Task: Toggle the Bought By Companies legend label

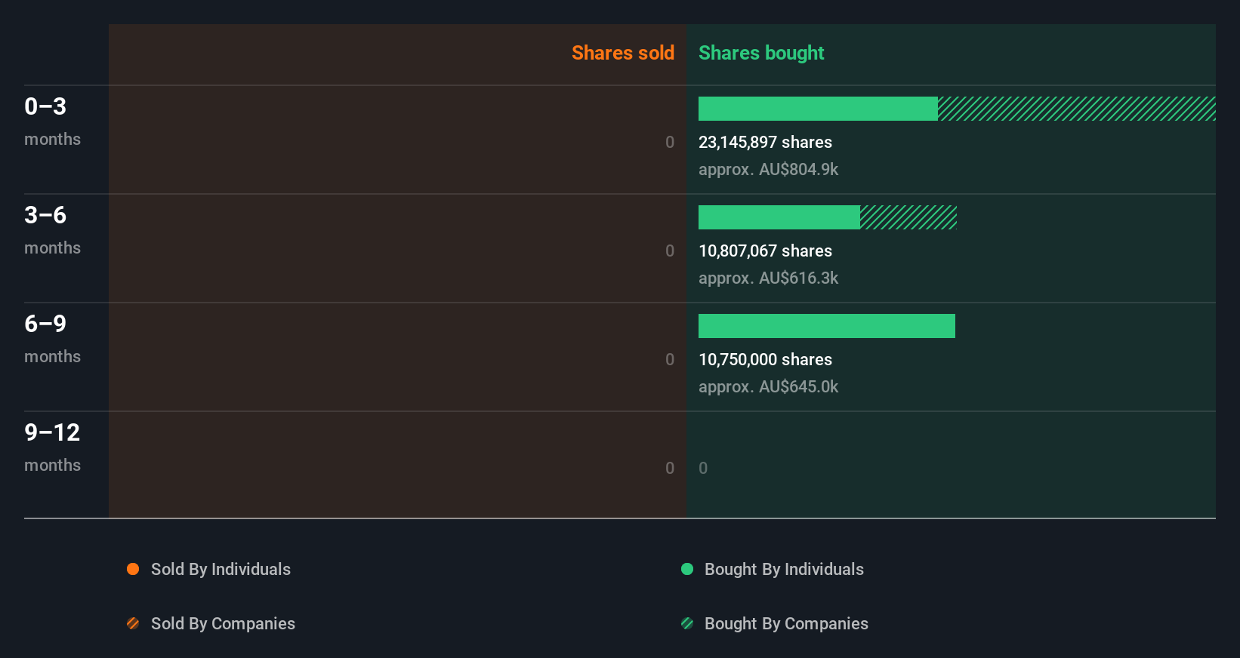Action: point(786,623)
